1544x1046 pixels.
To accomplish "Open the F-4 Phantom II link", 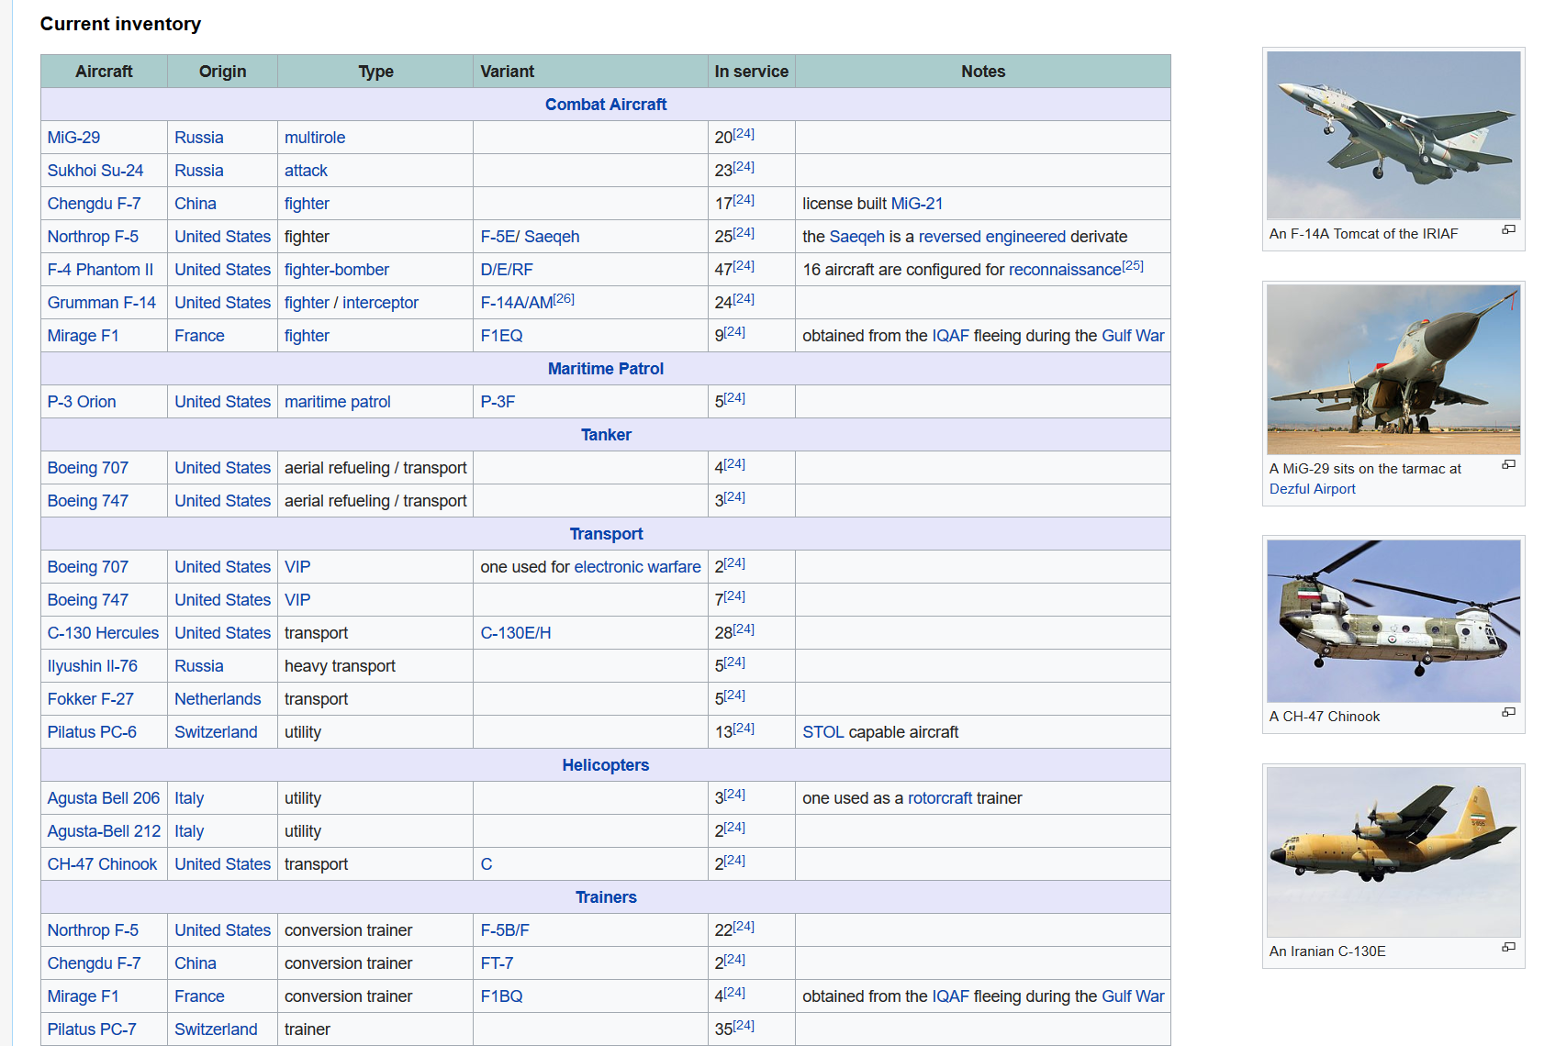I will 100,270.
